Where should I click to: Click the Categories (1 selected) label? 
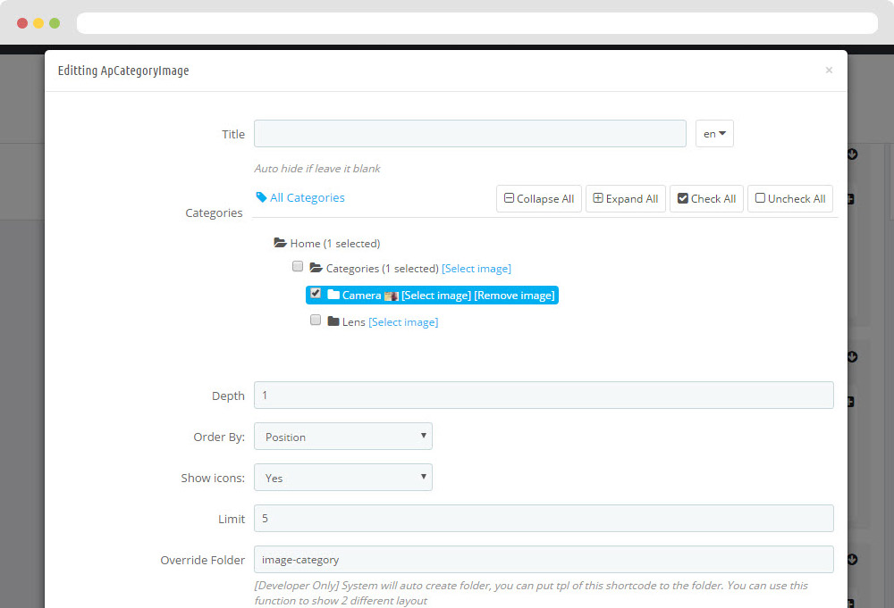(382, 268)
